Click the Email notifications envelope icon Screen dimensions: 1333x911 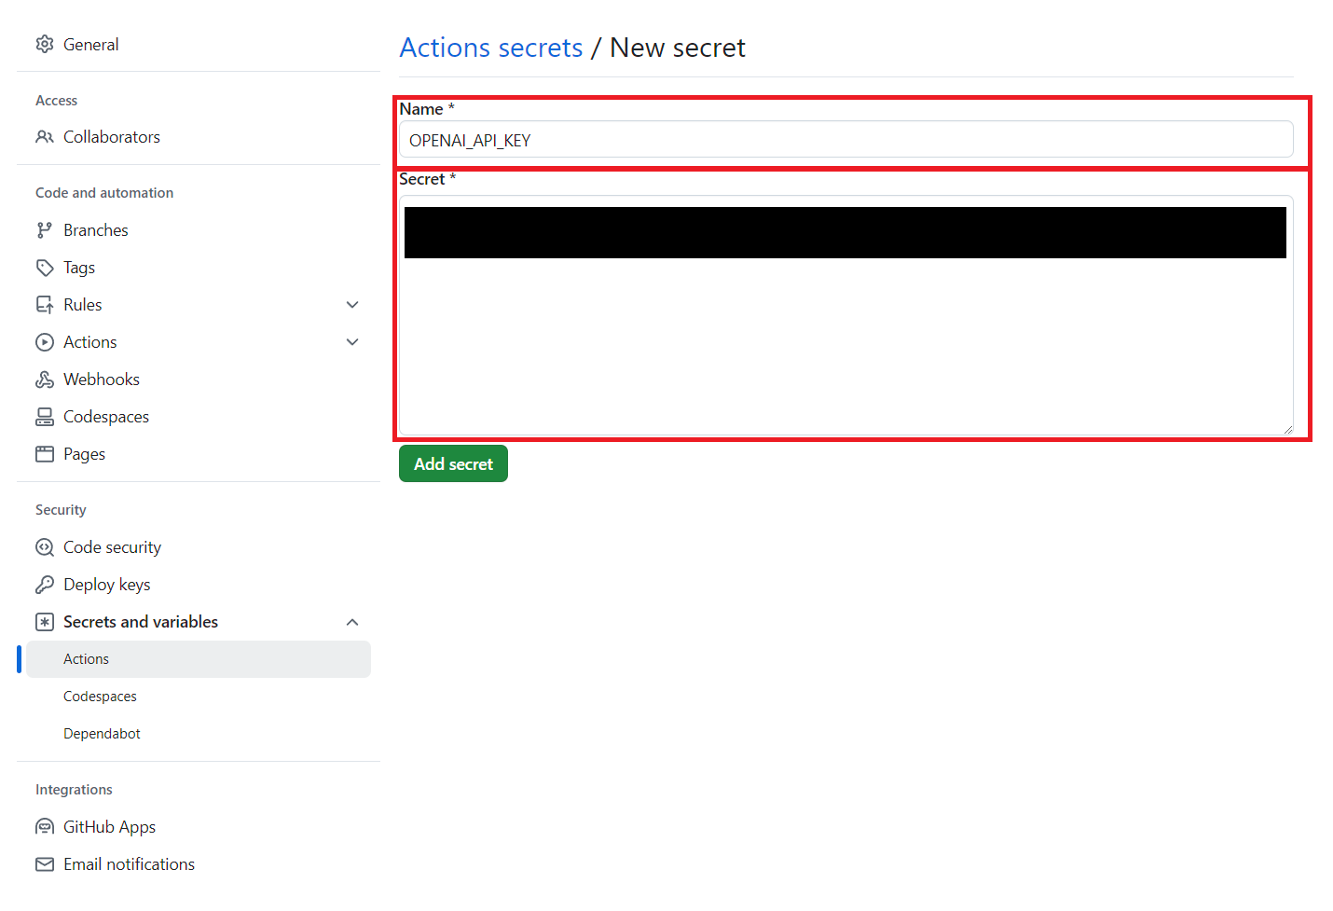pyautogui.click(x=45, y=864)
